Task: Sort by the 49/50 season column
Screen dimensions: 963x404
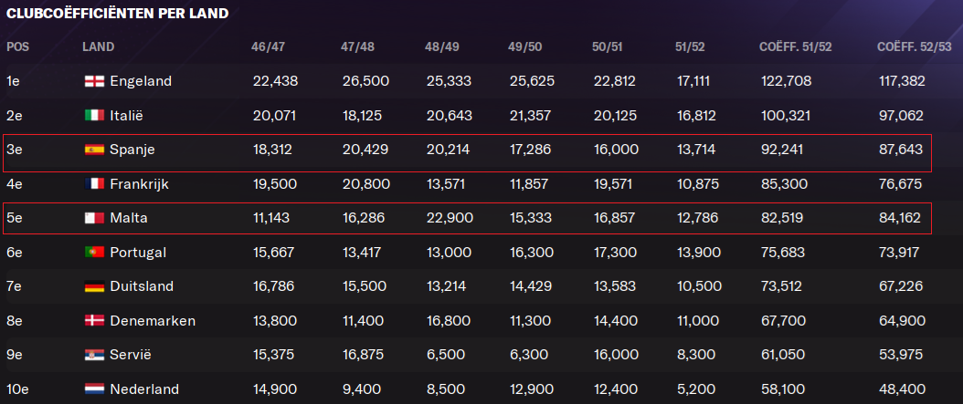Action: click(524, 47)
